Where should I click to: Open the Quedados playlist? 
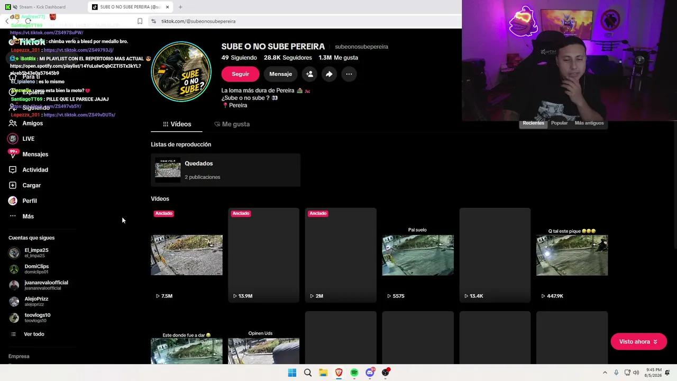(x=225, y=170)
